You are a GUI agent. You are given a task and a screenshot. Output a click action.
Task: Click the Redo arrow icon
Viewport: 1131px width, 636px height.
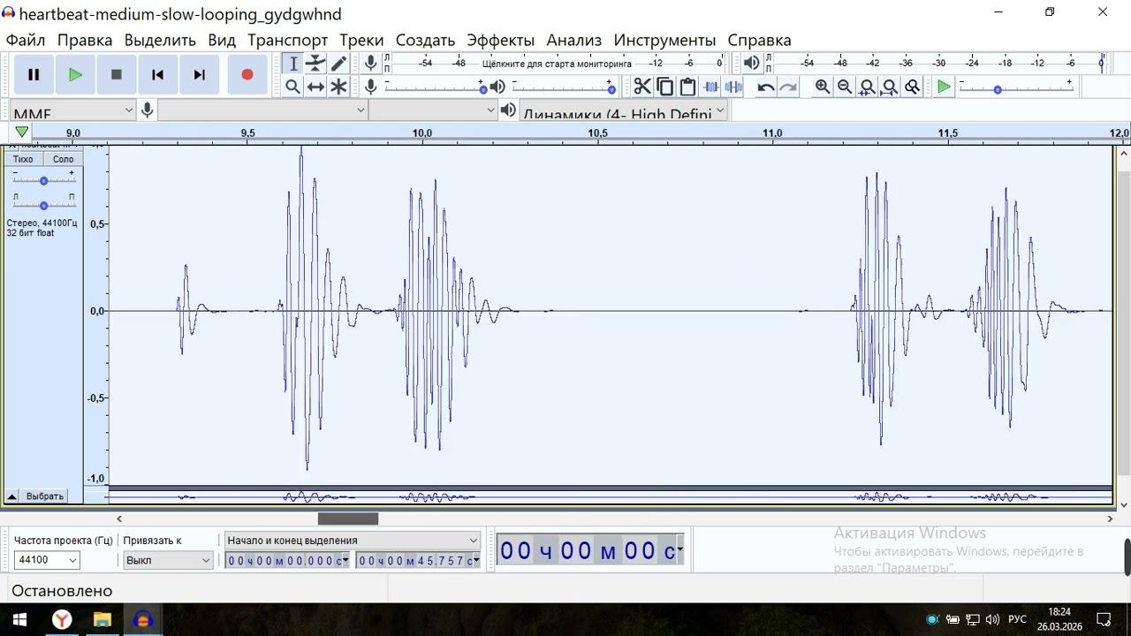pos(788,87)
